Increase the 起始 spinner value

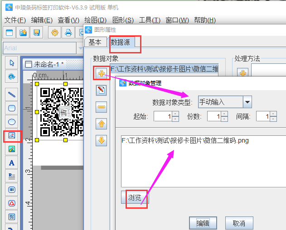[175, 114]
